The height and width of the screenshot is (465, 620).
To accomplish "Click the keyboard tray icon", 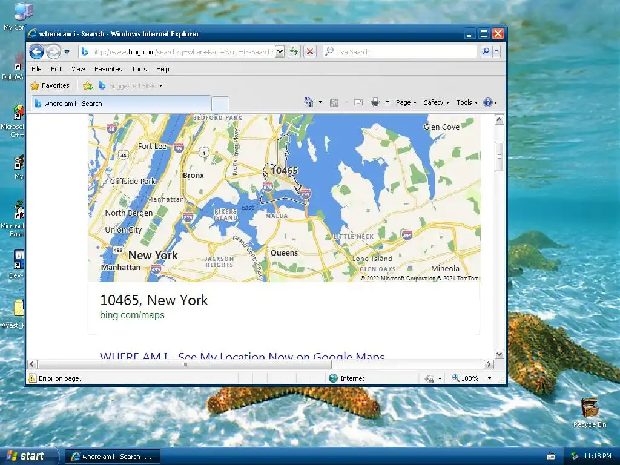I will 551,457.
